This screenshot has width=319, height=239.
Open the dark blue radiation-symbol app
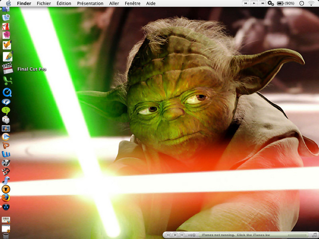point(6,207)
